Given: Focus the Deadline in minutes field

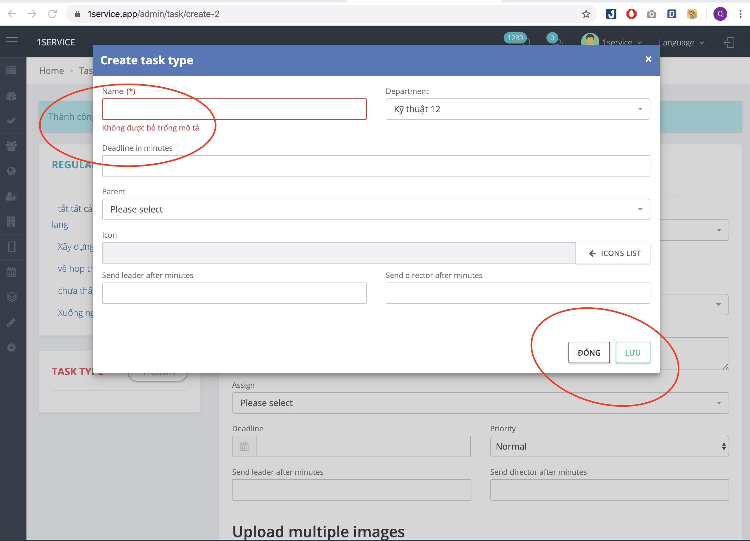Looking at the screenshot, I should point(376,166).
